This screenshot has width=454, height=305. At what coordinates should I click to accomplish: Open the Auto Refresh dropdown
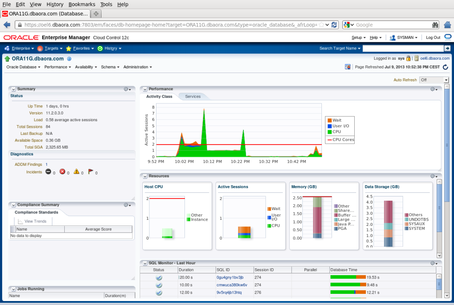[x=434, y=80]
